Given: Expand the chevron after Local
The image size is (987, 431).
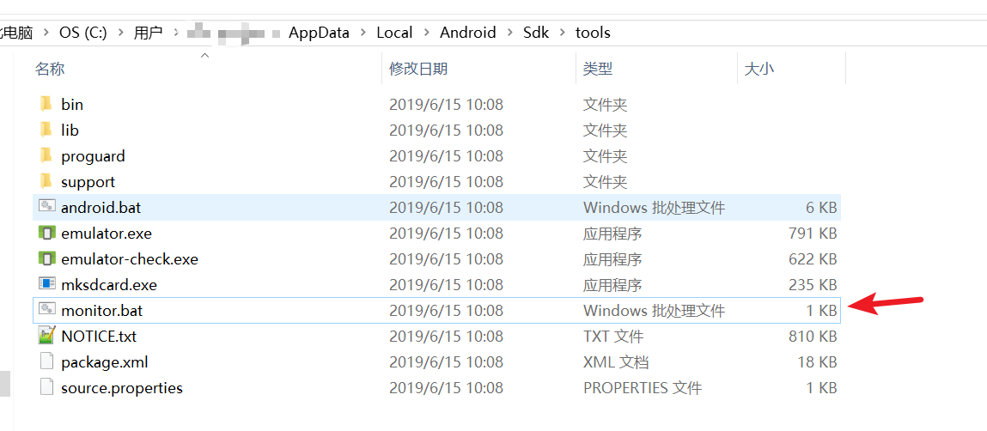Looking at the screenshot, I should [x=427, y=33].
